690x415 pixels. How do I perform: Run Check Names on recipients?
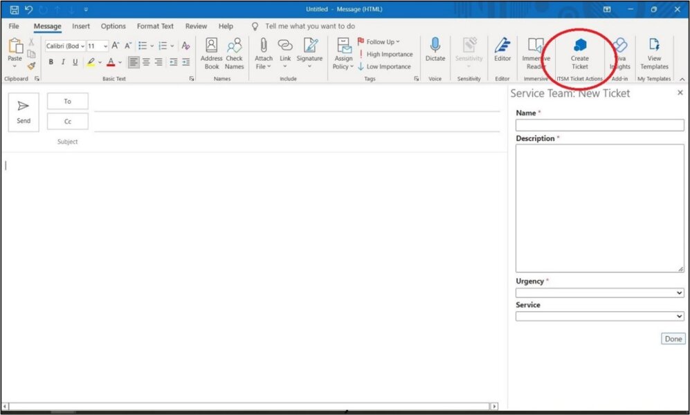click(x=235, y=54)
